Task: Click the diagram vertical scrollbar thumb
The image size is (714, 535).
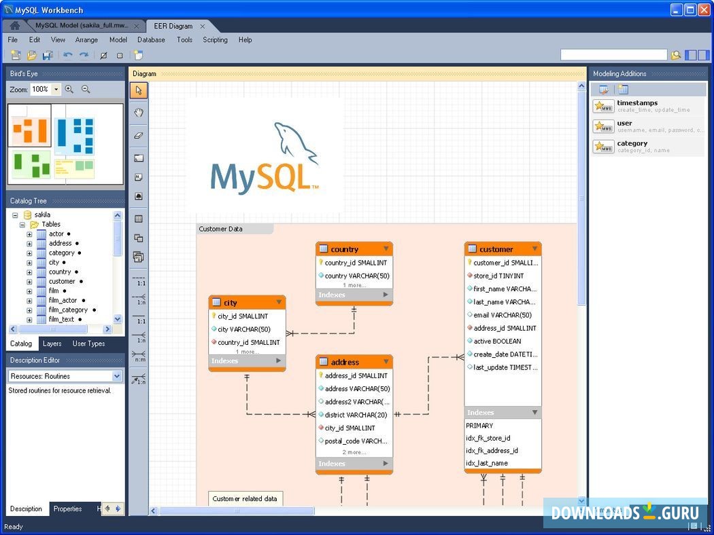Action: (581, 198)
